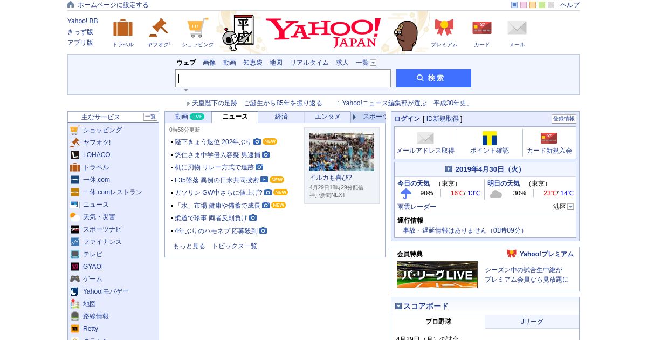Click sidebar スポーツナビ icon

(x=75, y=229)
